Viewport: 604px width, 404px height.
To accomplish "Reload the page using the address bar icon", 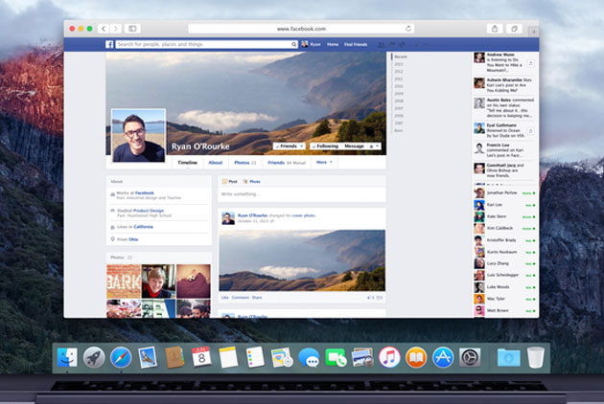I will click(x=408, y=28).
